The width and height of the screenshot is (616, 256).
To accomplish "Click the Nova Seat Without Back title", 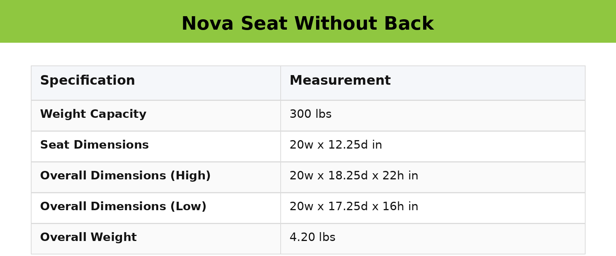I will tap(307, 24).
